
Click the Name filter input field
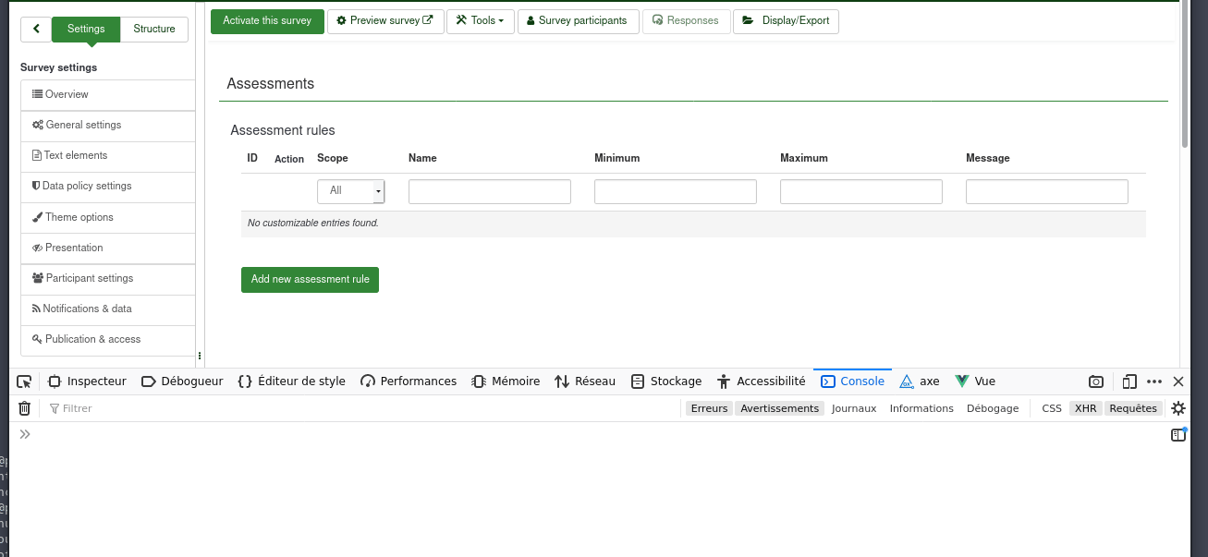489,191
